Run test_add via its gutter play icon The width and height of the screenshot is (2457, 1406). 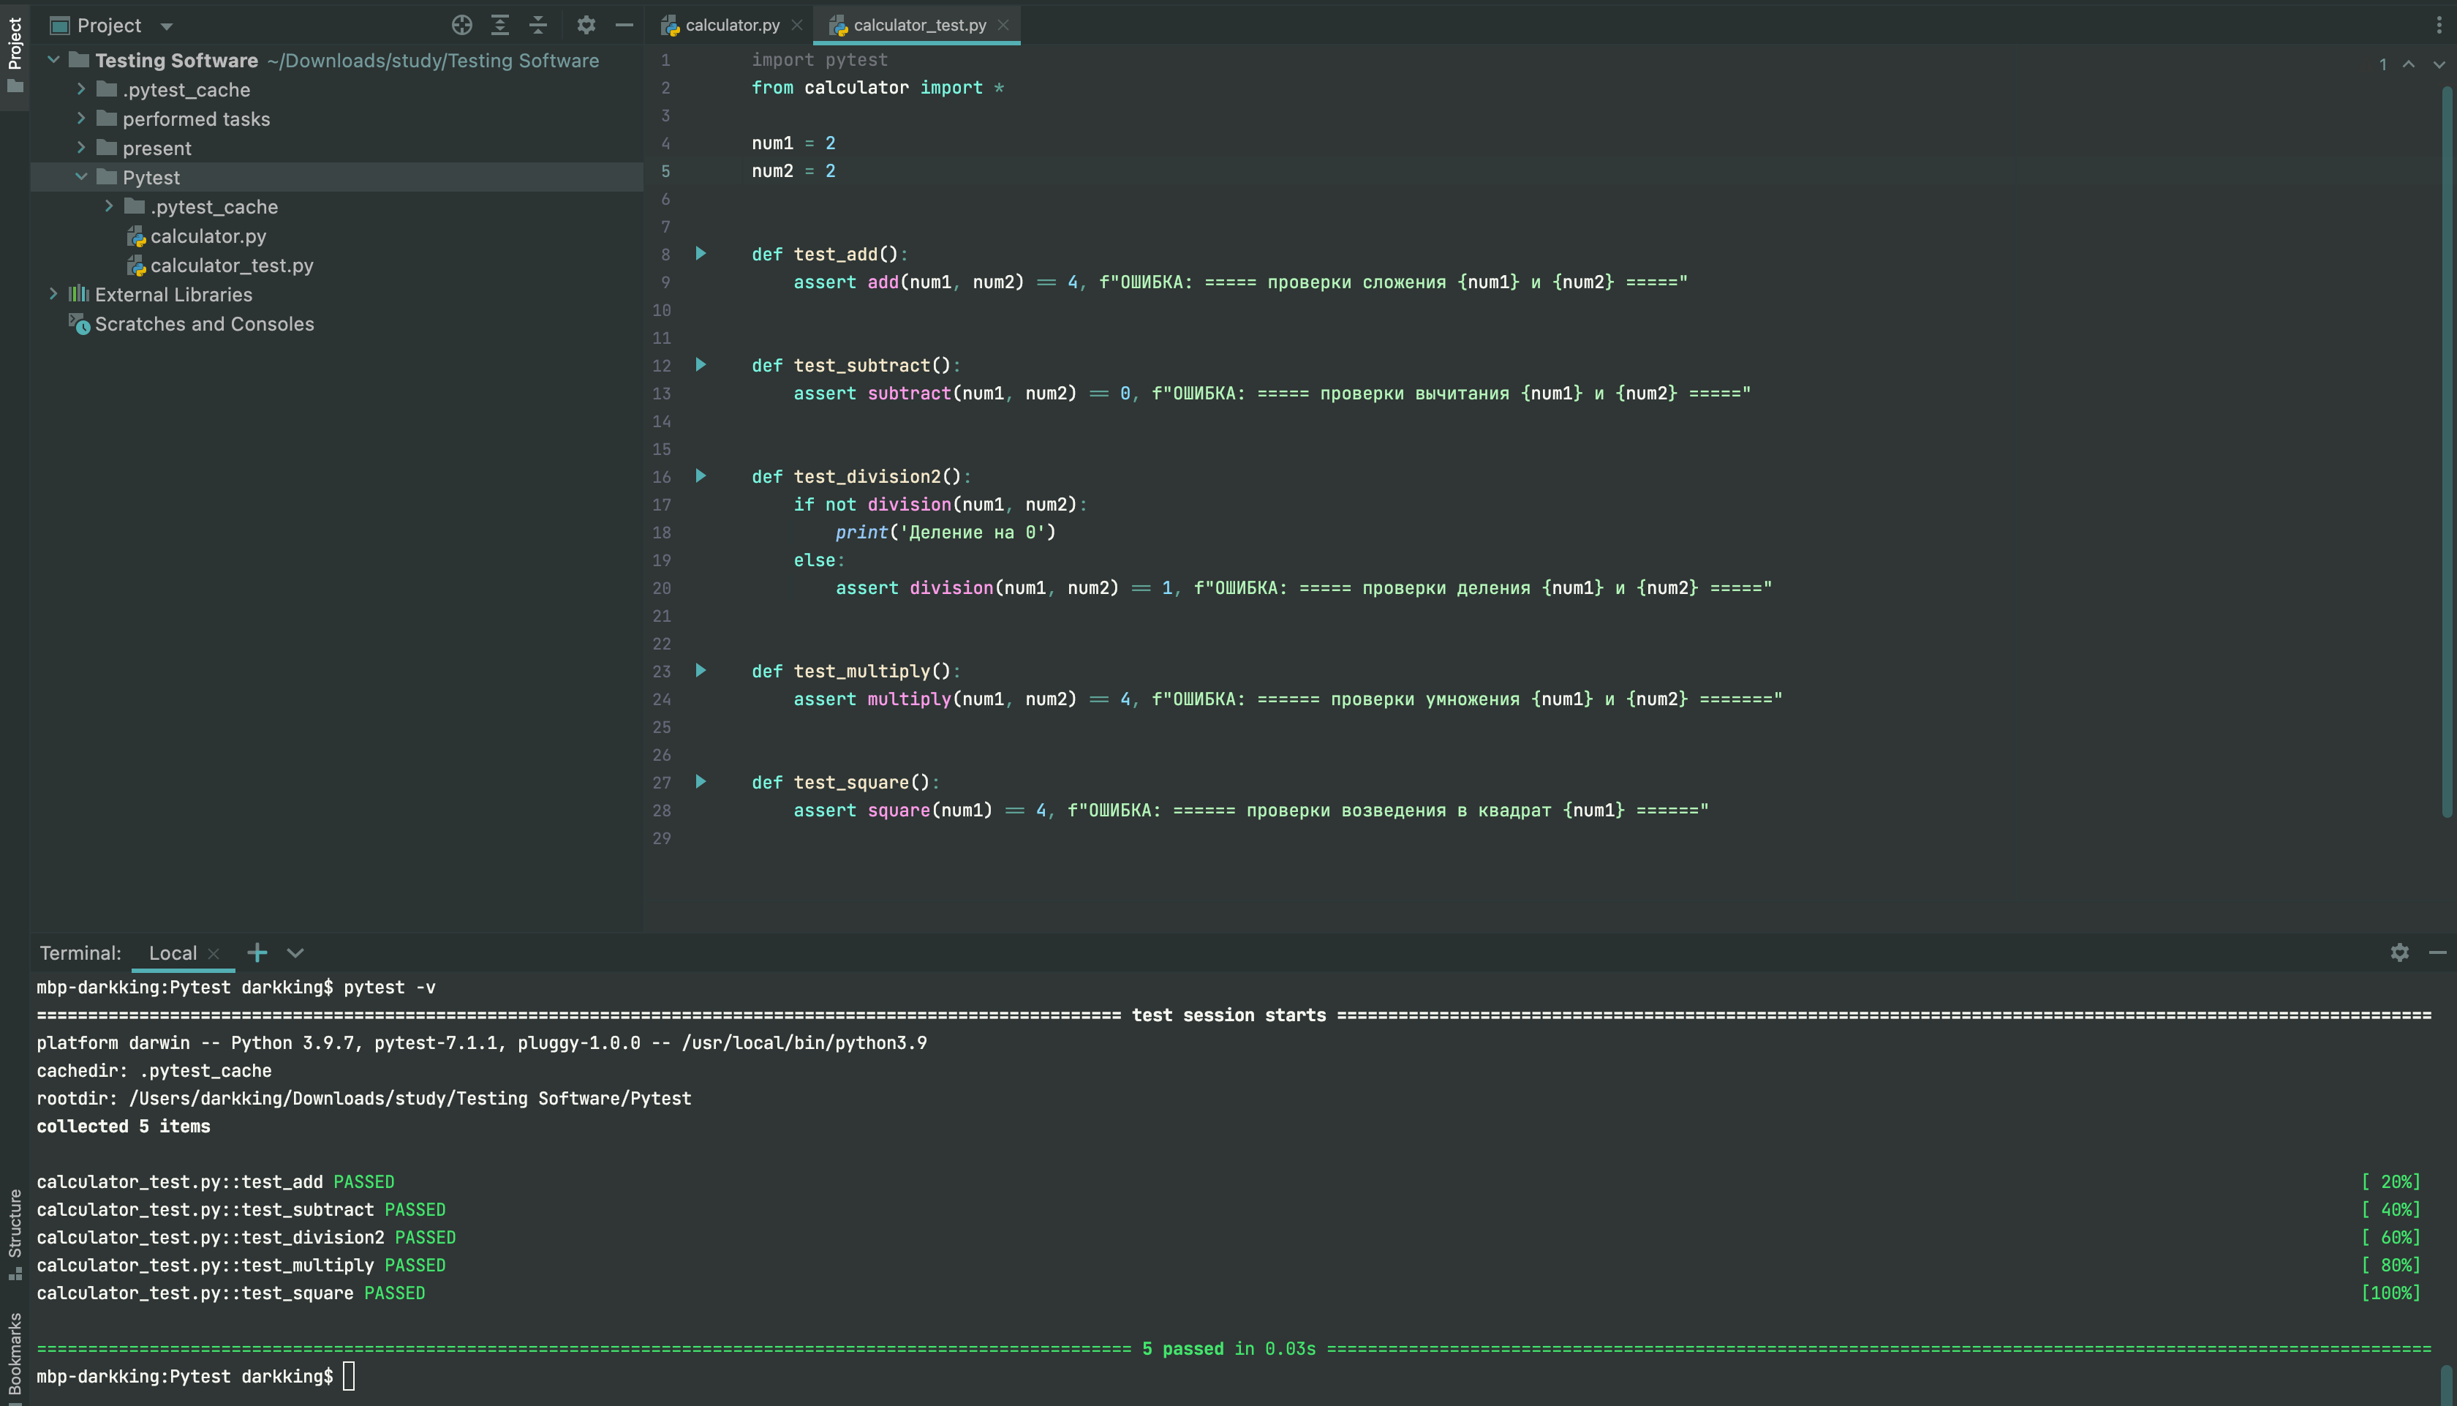tap(701, 254)
